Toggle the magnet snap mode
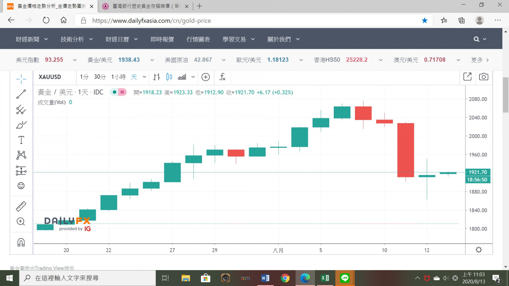Screen dimensions: 509x286 (x=21, y=242)
